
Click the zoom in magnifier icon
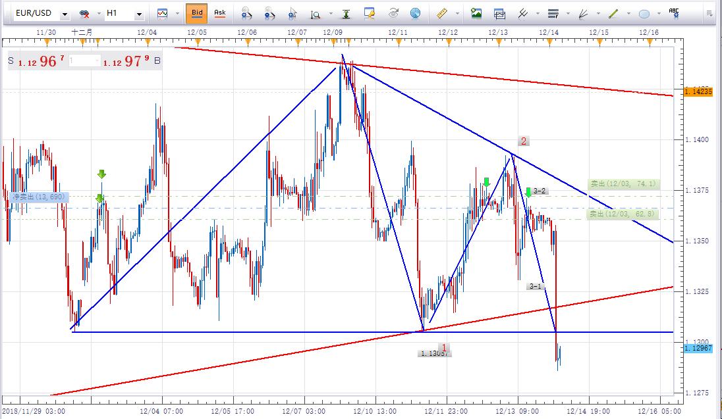[246, 14]
